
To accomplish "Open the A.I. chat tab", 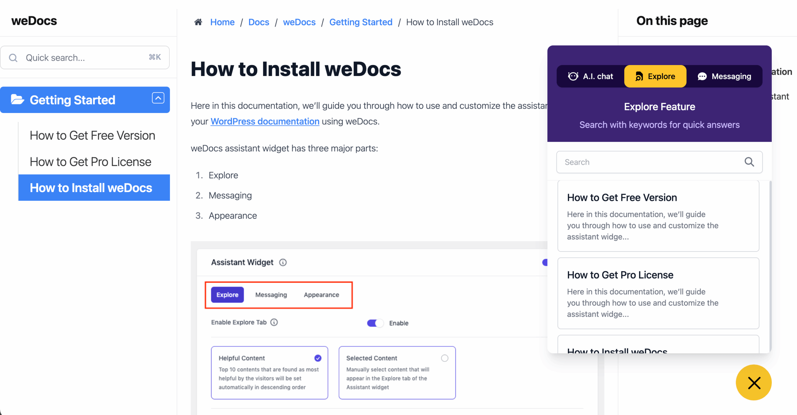I will (x=591, y=76).
